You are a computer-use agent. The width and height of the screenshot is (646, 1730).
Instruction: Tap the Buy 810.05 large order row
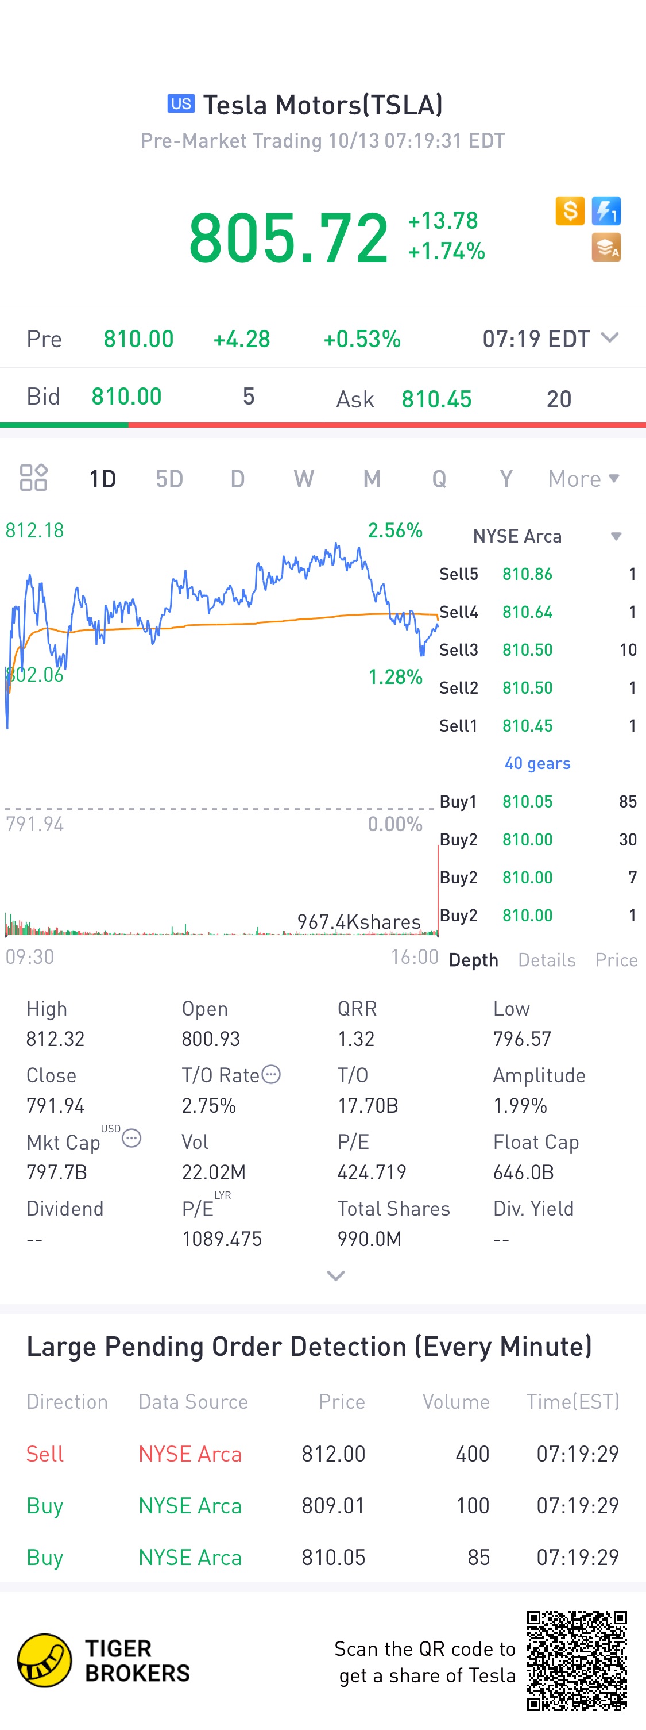(323, 1558)
